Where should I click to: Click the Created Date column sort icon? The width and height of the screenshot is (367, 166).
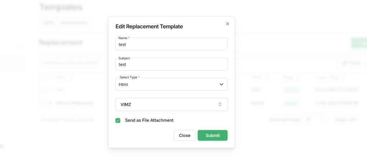point(343,77)
